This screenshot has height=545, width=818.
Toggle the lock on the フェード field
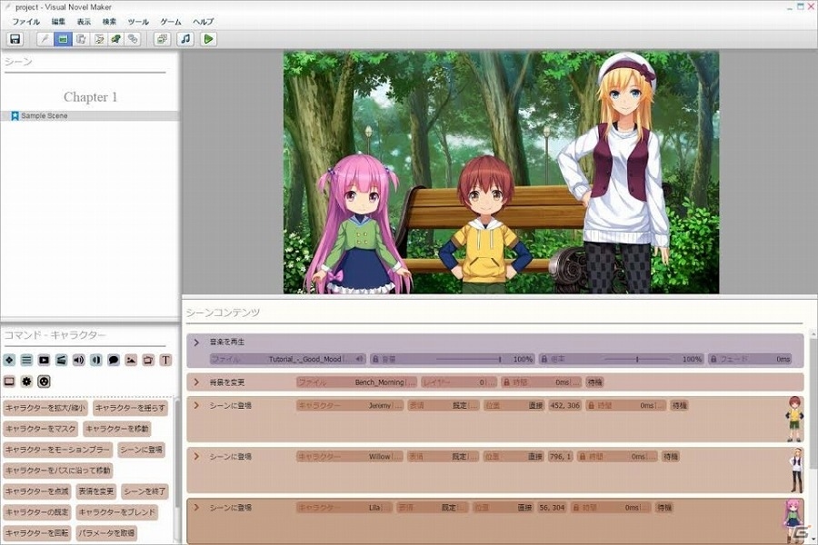713,359
